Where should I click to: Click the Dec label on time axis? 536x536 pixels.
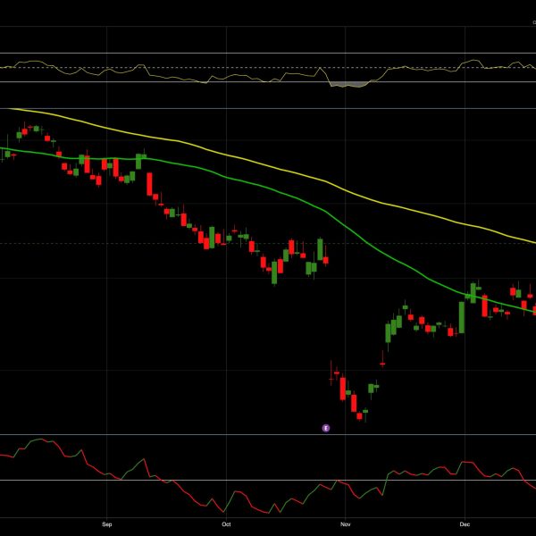(464, 524)
